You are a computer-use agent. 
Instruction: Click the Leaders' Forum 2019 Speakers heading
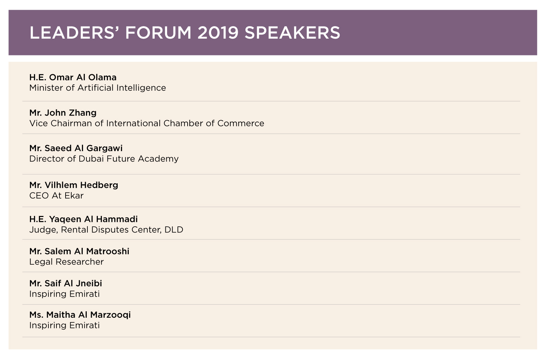pos(185,33)
